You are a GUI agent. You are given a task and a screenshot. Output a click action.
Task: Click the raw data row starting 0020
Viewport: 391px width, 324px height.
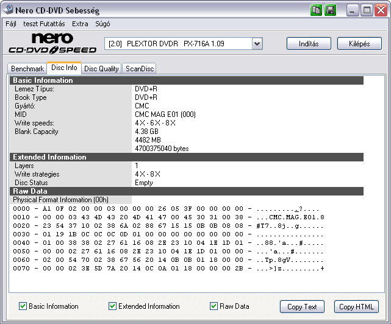168,226
